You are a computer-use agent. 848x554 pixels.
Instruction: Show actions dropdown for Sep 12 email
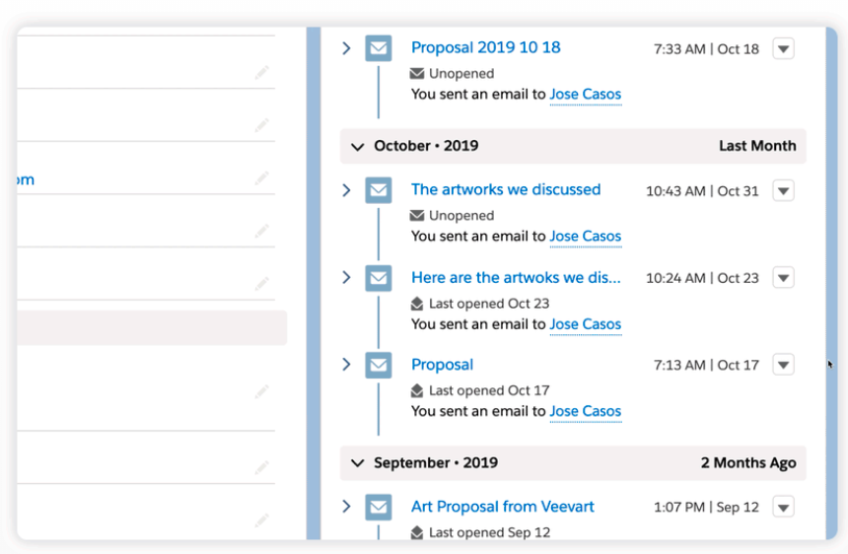783,507
